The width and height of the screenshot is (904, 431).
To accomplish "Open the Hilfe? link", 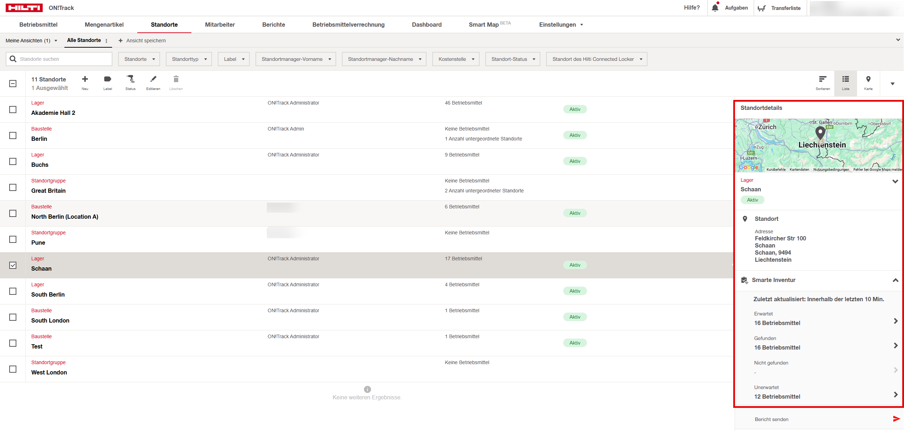I will [692, 8].
